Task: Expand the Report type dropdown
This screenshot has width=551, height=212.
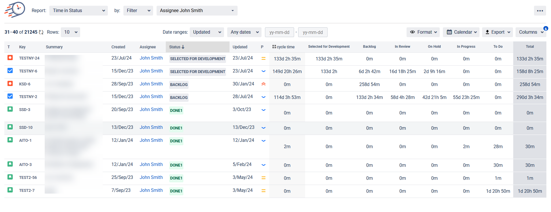Action: [x=78, y=11]
